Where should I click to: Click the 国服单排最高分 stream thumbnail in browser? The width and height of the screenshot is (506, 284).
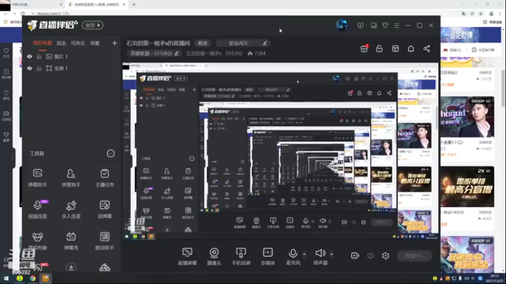467,187
